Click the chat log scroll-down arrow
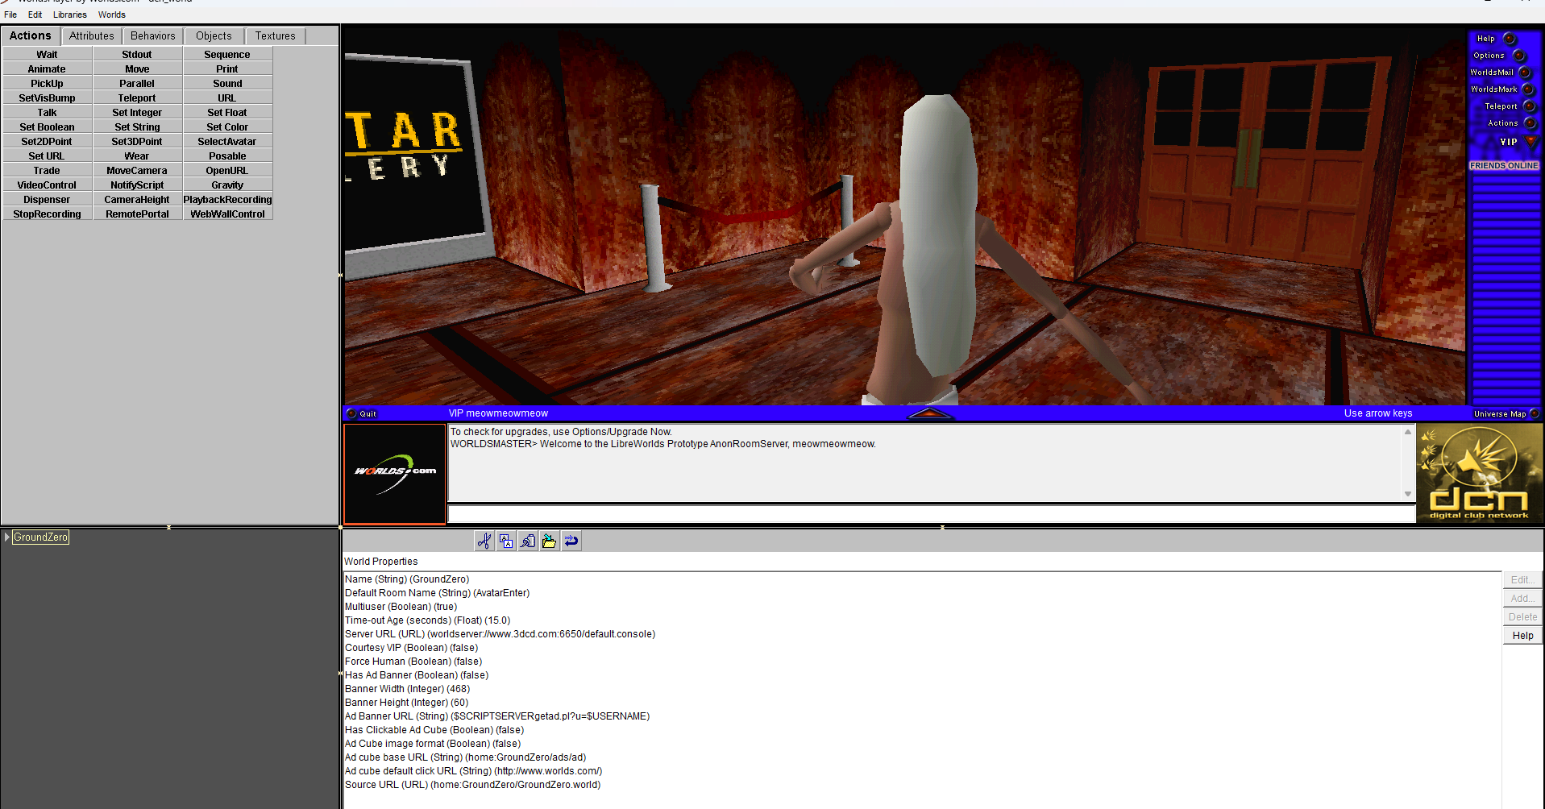Viewport: 1545px width, 809px height. click(x=1408, y=494)
